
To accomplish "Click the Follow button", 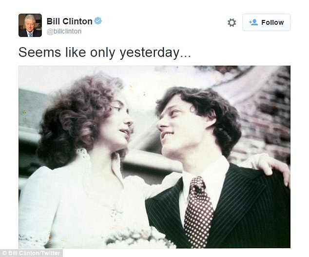I will (x=266, y=22).
